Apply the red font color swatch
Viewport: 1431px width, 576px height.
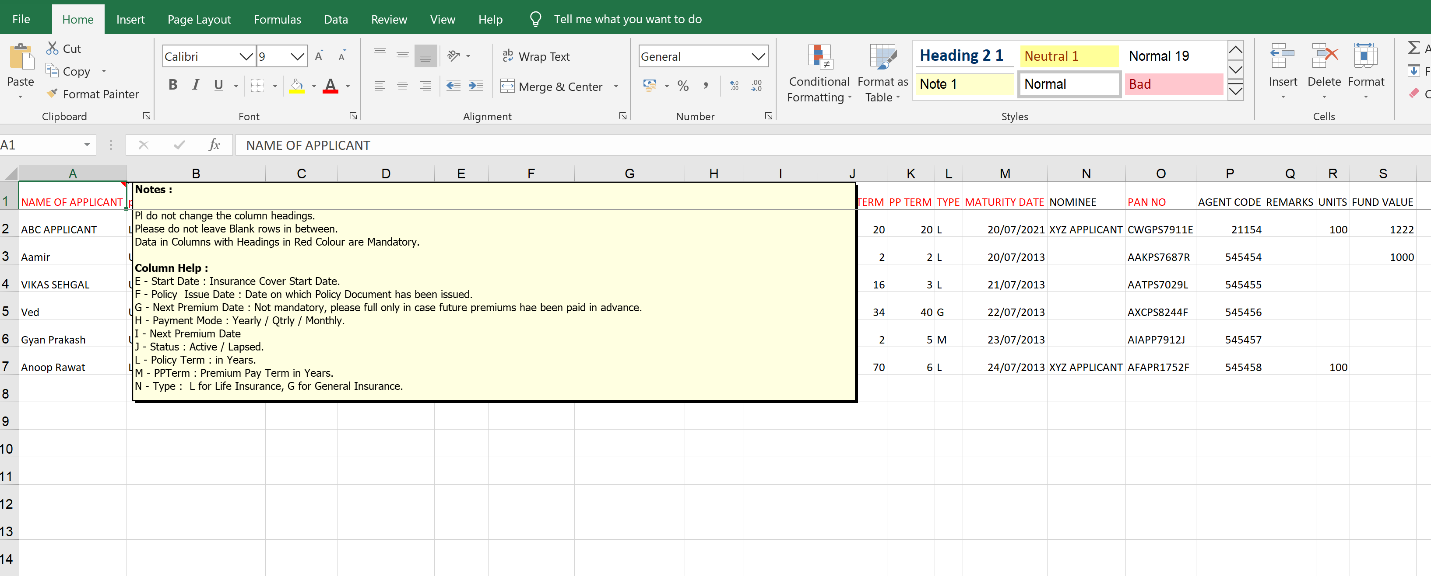point(331,86)
